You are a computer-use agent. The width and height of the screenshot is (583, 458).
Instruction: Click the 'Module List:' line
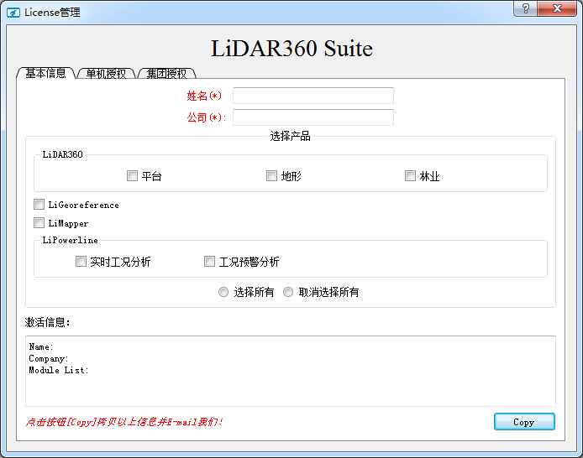tap(59, 370)
